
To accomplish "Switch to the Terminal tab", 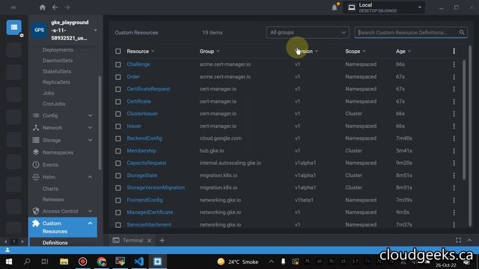I will (133, 241).
